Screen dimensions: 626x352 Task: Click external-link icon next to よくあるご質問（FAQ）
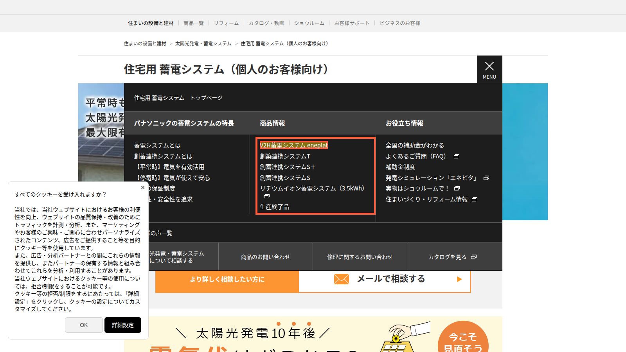coord(456,156)
